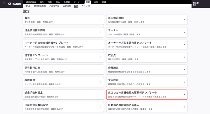Open the 修繕 tab
Screen dimensions: 210x114
coord(104,2)
